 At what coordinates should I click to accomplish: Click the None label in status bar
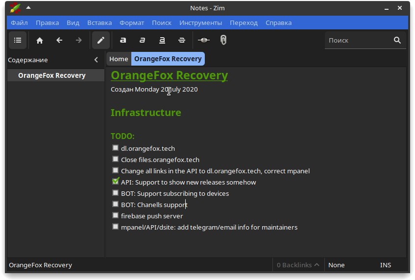coord(337,265)
